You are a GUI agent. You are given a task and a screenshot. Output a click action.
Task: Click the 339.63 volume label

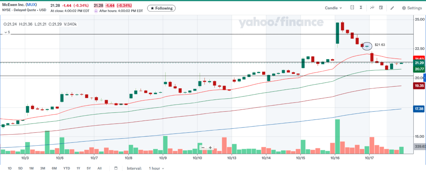click(x=419, y=147)
